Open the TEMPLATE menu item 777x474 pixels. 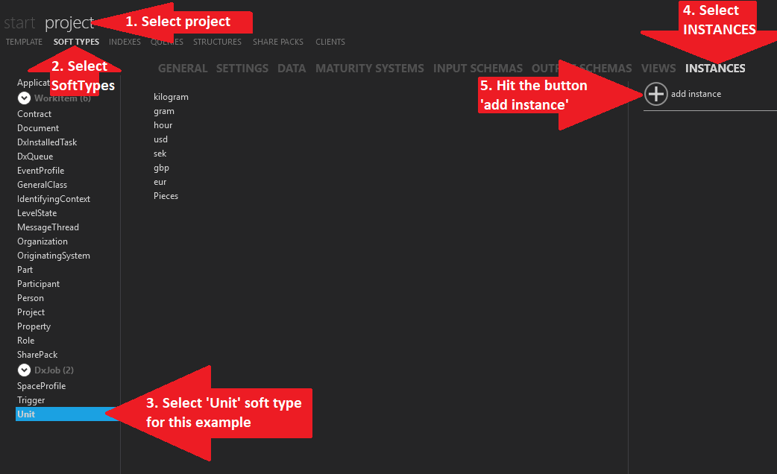(x=24, y=42)
